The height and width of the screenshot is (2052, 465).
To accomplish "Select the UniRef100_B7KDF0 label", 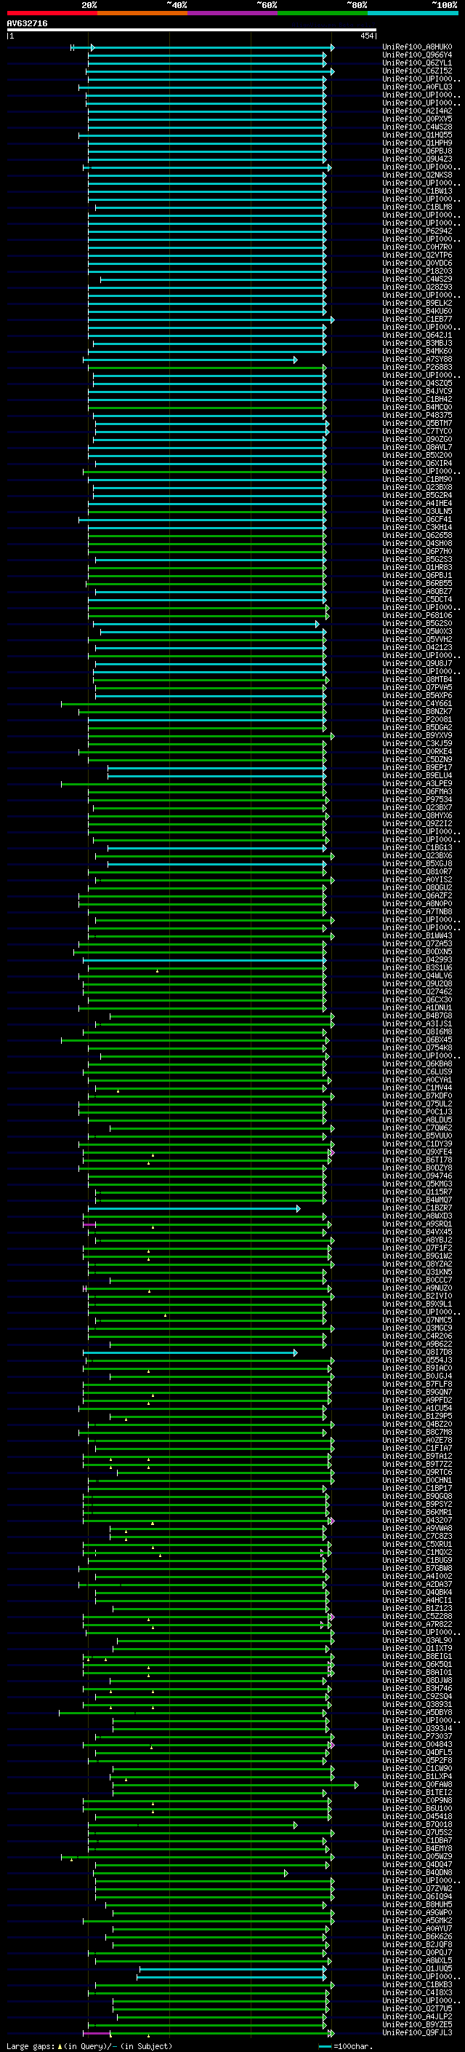I will 417,1097.
